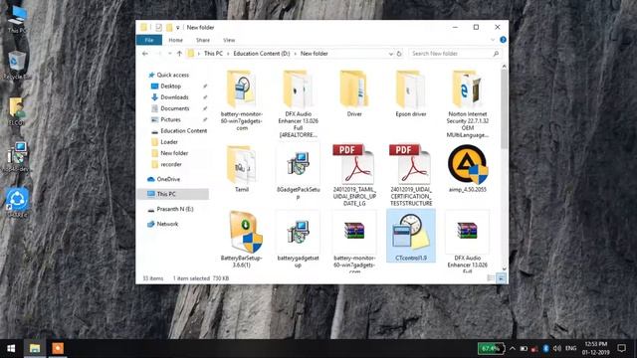Select the aimp_4.50.2055 installer
This screenshot has width=637, height=358.
click(467, 168)
